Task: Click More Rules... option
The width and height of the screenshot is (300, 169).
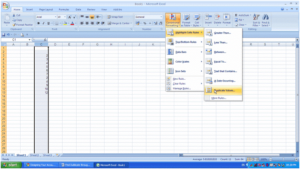Action: click(223, 98)
